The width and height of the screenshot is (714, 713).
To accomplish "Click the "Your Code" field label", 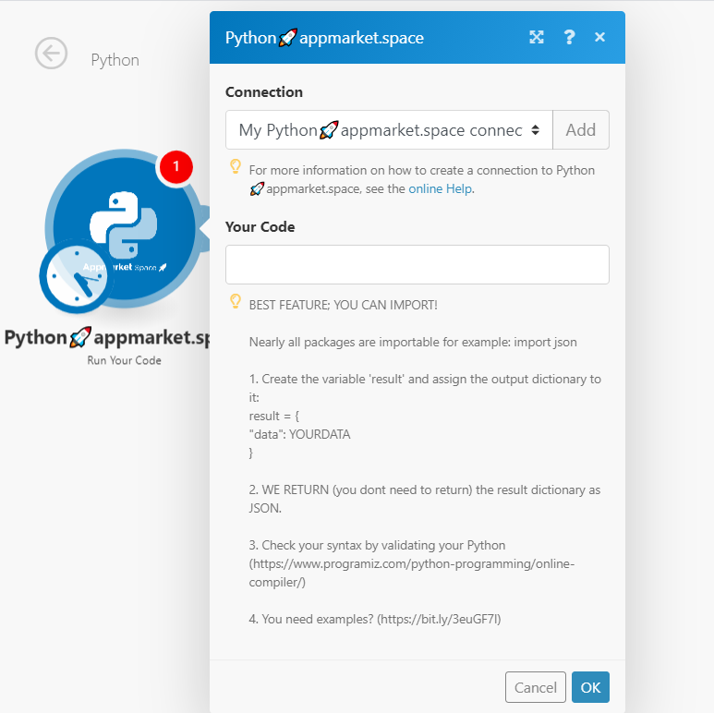I will click(260, 227).
